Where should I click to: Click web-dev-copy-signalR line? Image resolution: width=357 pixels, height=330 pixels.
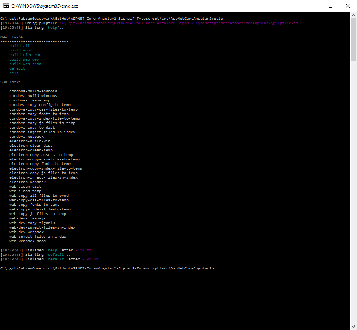click(x=32, y=223)
